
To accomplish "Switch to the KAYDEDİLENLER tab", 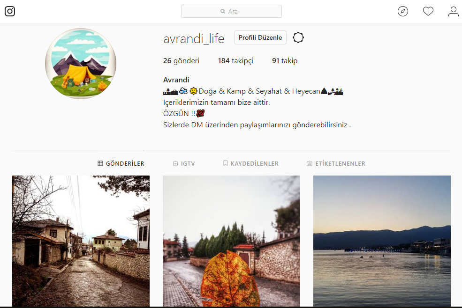I will 251,163.
